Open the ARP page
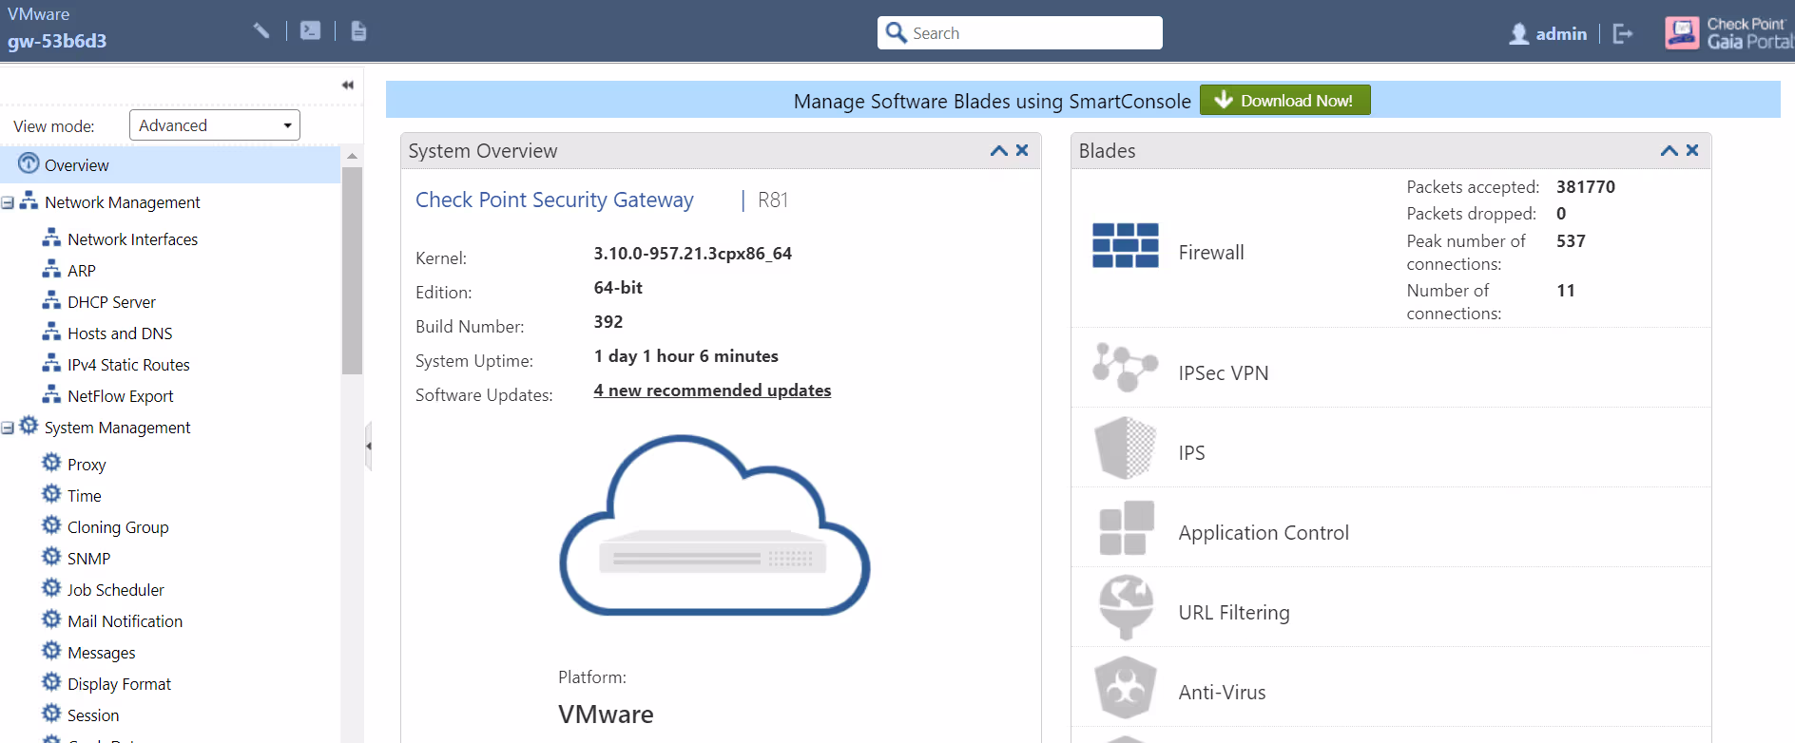Viewport: 1795px width, 743px height. tap(82, 271)
